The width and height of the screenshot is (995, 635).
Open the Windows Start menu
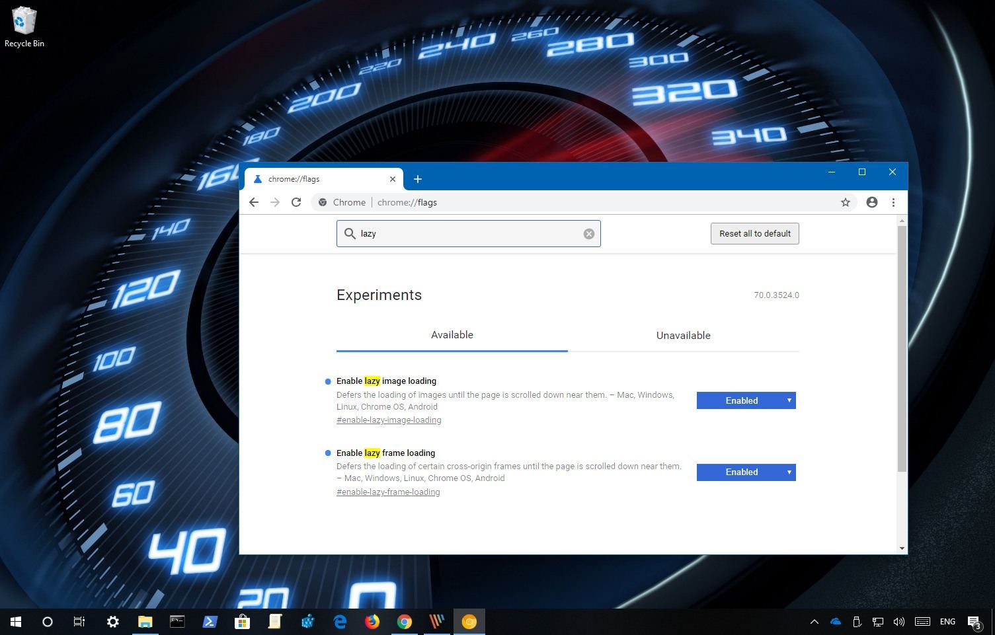(16, 622)
